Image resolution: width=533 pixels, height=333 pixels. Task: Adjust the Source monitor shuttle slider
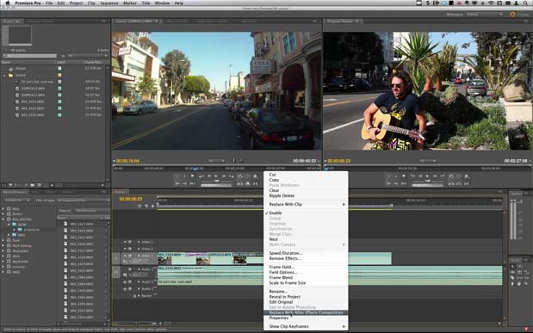tap(216, 181)
